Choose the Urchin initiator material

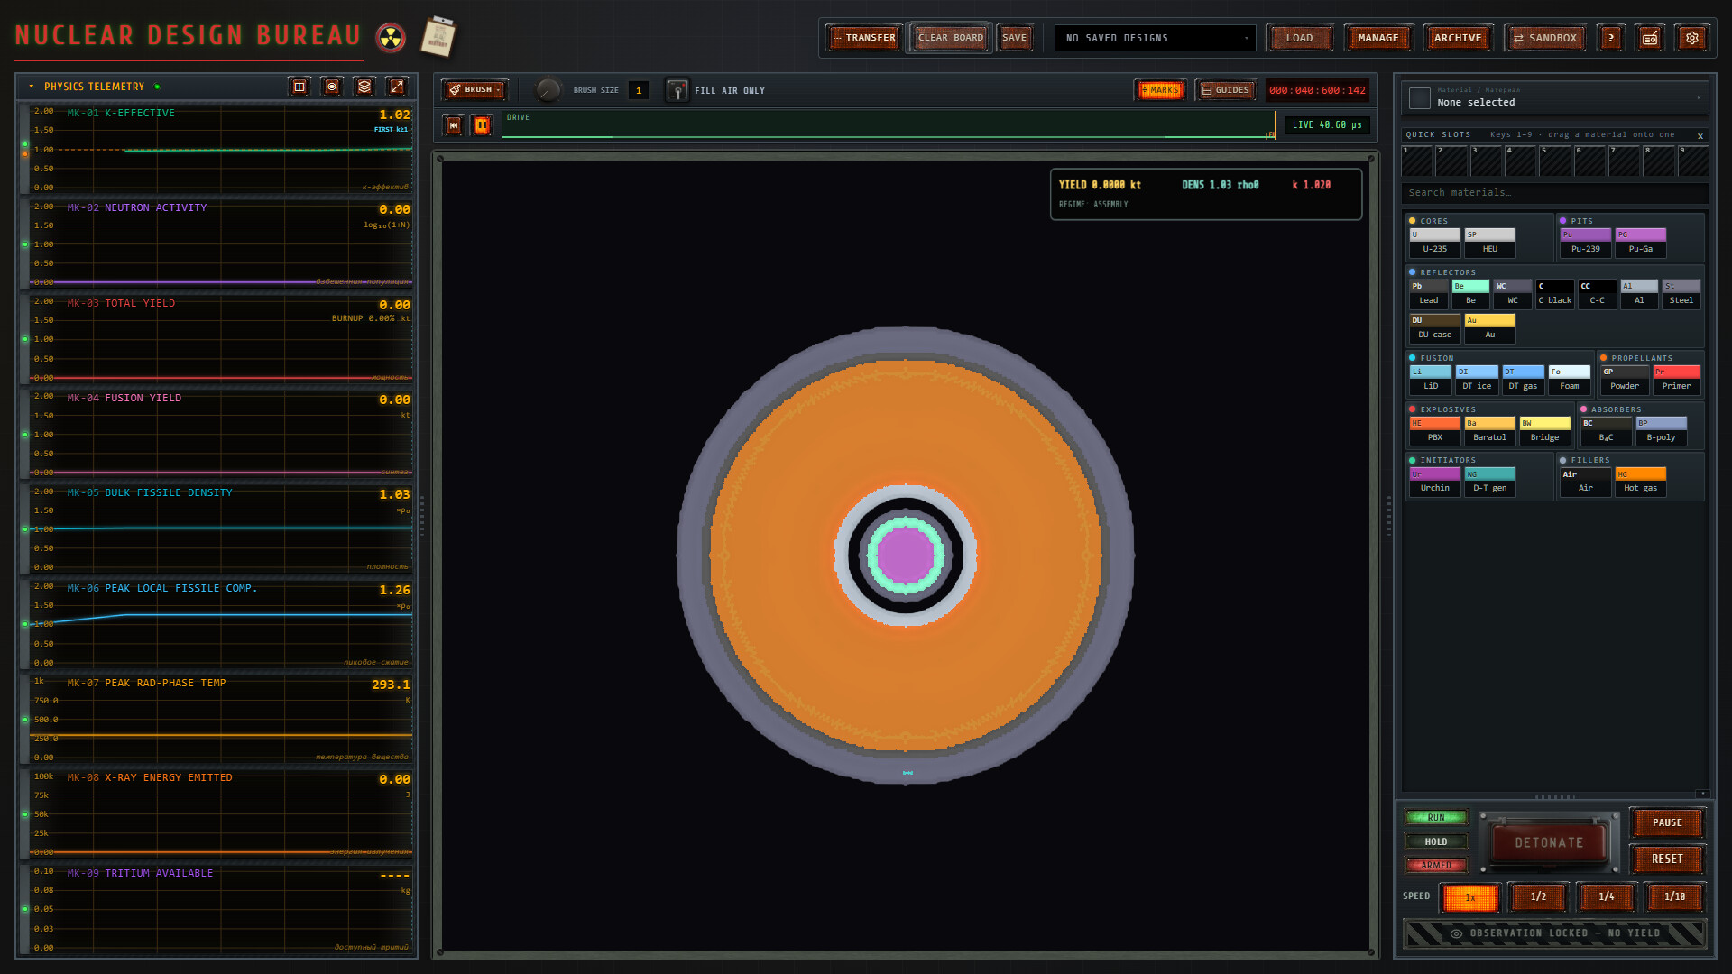point(1434,481)
